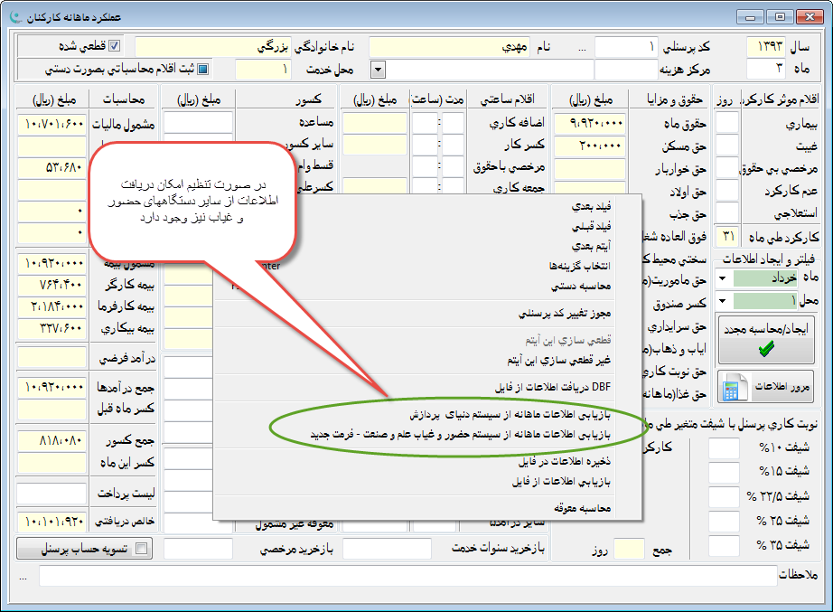
Task: Open the ماه dropdown showing خرداد
Action: 723,278
